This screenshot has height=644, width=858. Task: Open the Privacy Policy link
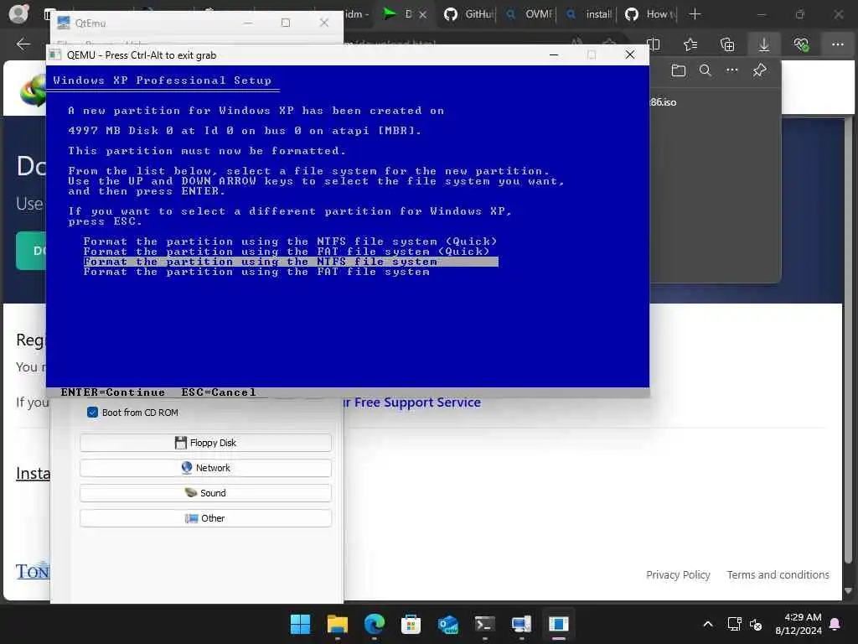pos(678,574)
